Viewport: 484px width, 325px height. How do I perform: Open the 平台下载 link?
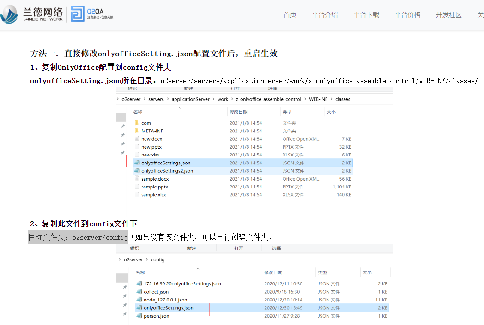click(366, 14)
